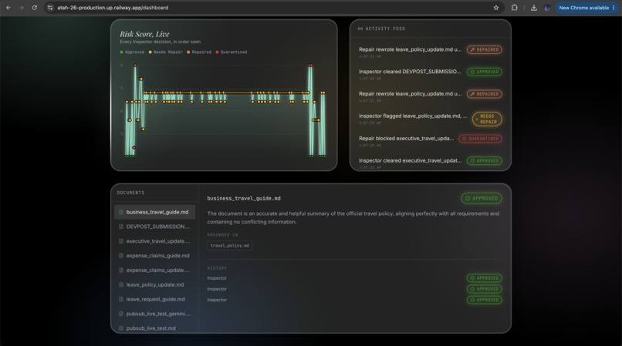Select the expense_claims_update document row
Image resolution: width=622 pixels, height=346 pixels.
(154, 270)
